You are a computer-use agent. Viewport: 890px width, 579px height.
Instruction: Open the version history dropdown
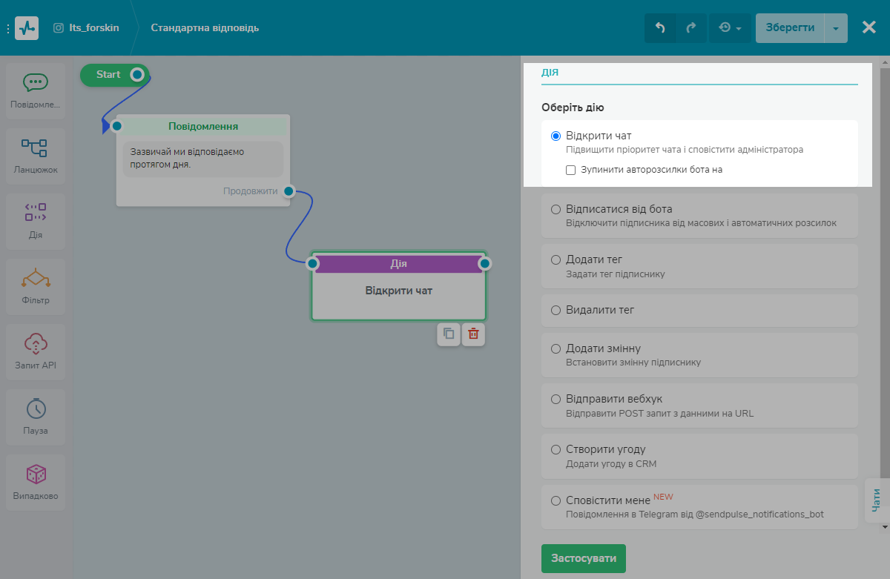(x=730, y=28)
